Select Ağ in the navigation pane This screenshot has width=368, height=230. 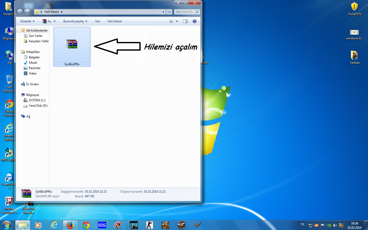[x=26, y=116]
